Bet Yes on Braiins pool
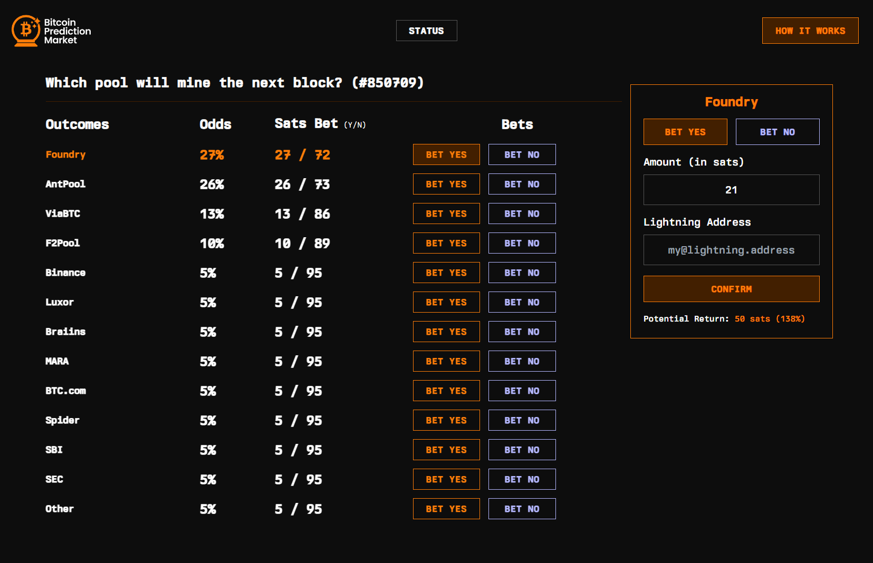Image resolution: width=873 pixels, height=563 pixels. 446,332
